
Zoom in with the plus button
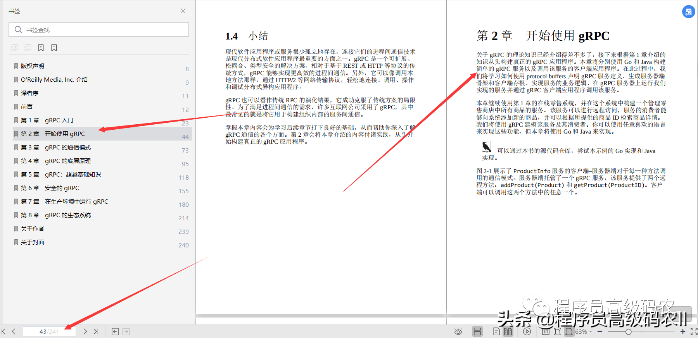683,332
